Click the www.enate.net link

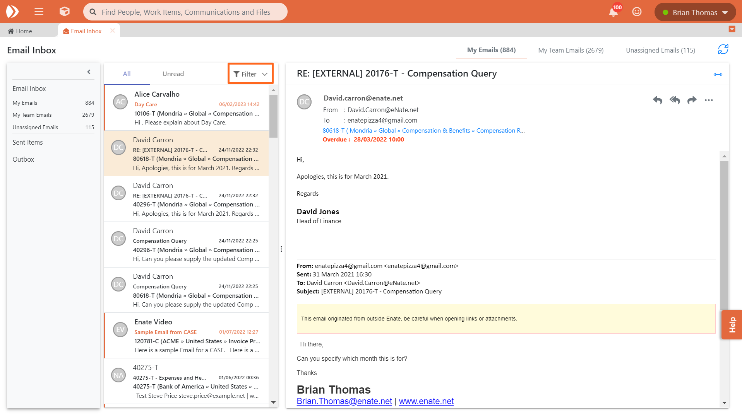pyautogui.click(x=426, y=401)
